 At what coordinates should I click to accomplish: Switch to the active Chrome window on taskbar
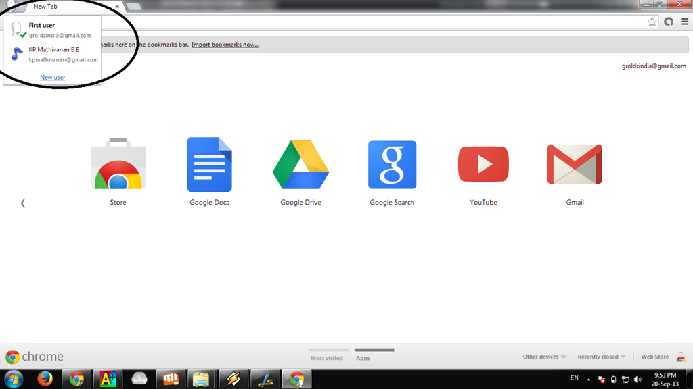296,380
